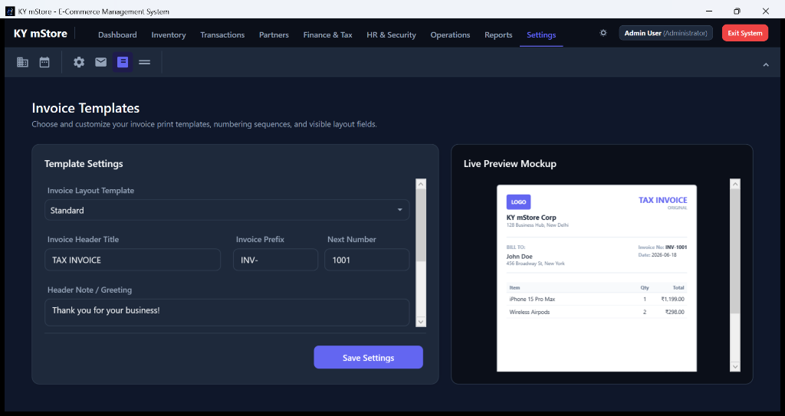
Task: Minimize the KY mStore window
Action: [709, 11]
